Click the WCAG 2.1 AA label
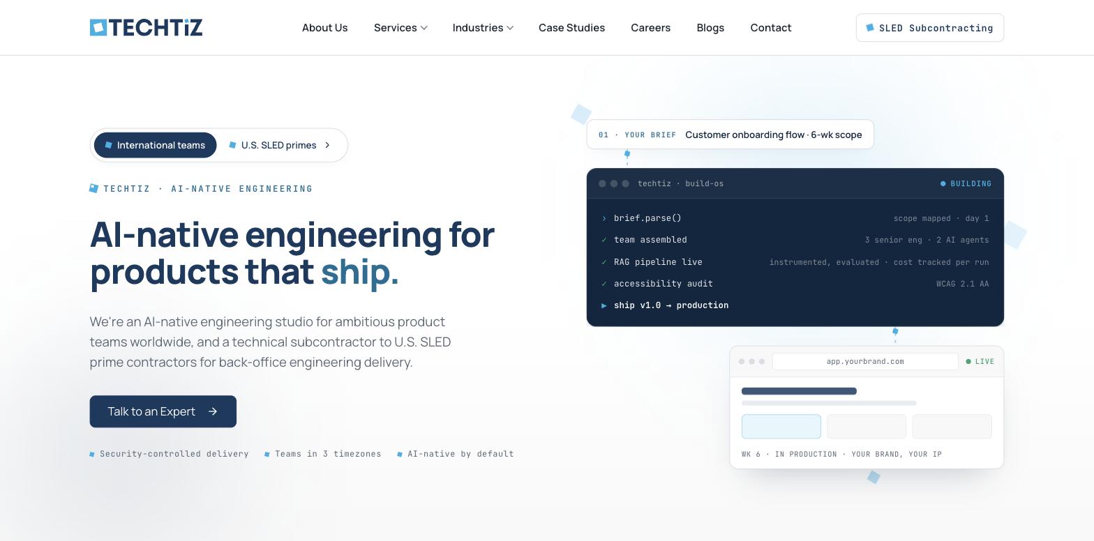1094x541 pixels. coord(963,284)
